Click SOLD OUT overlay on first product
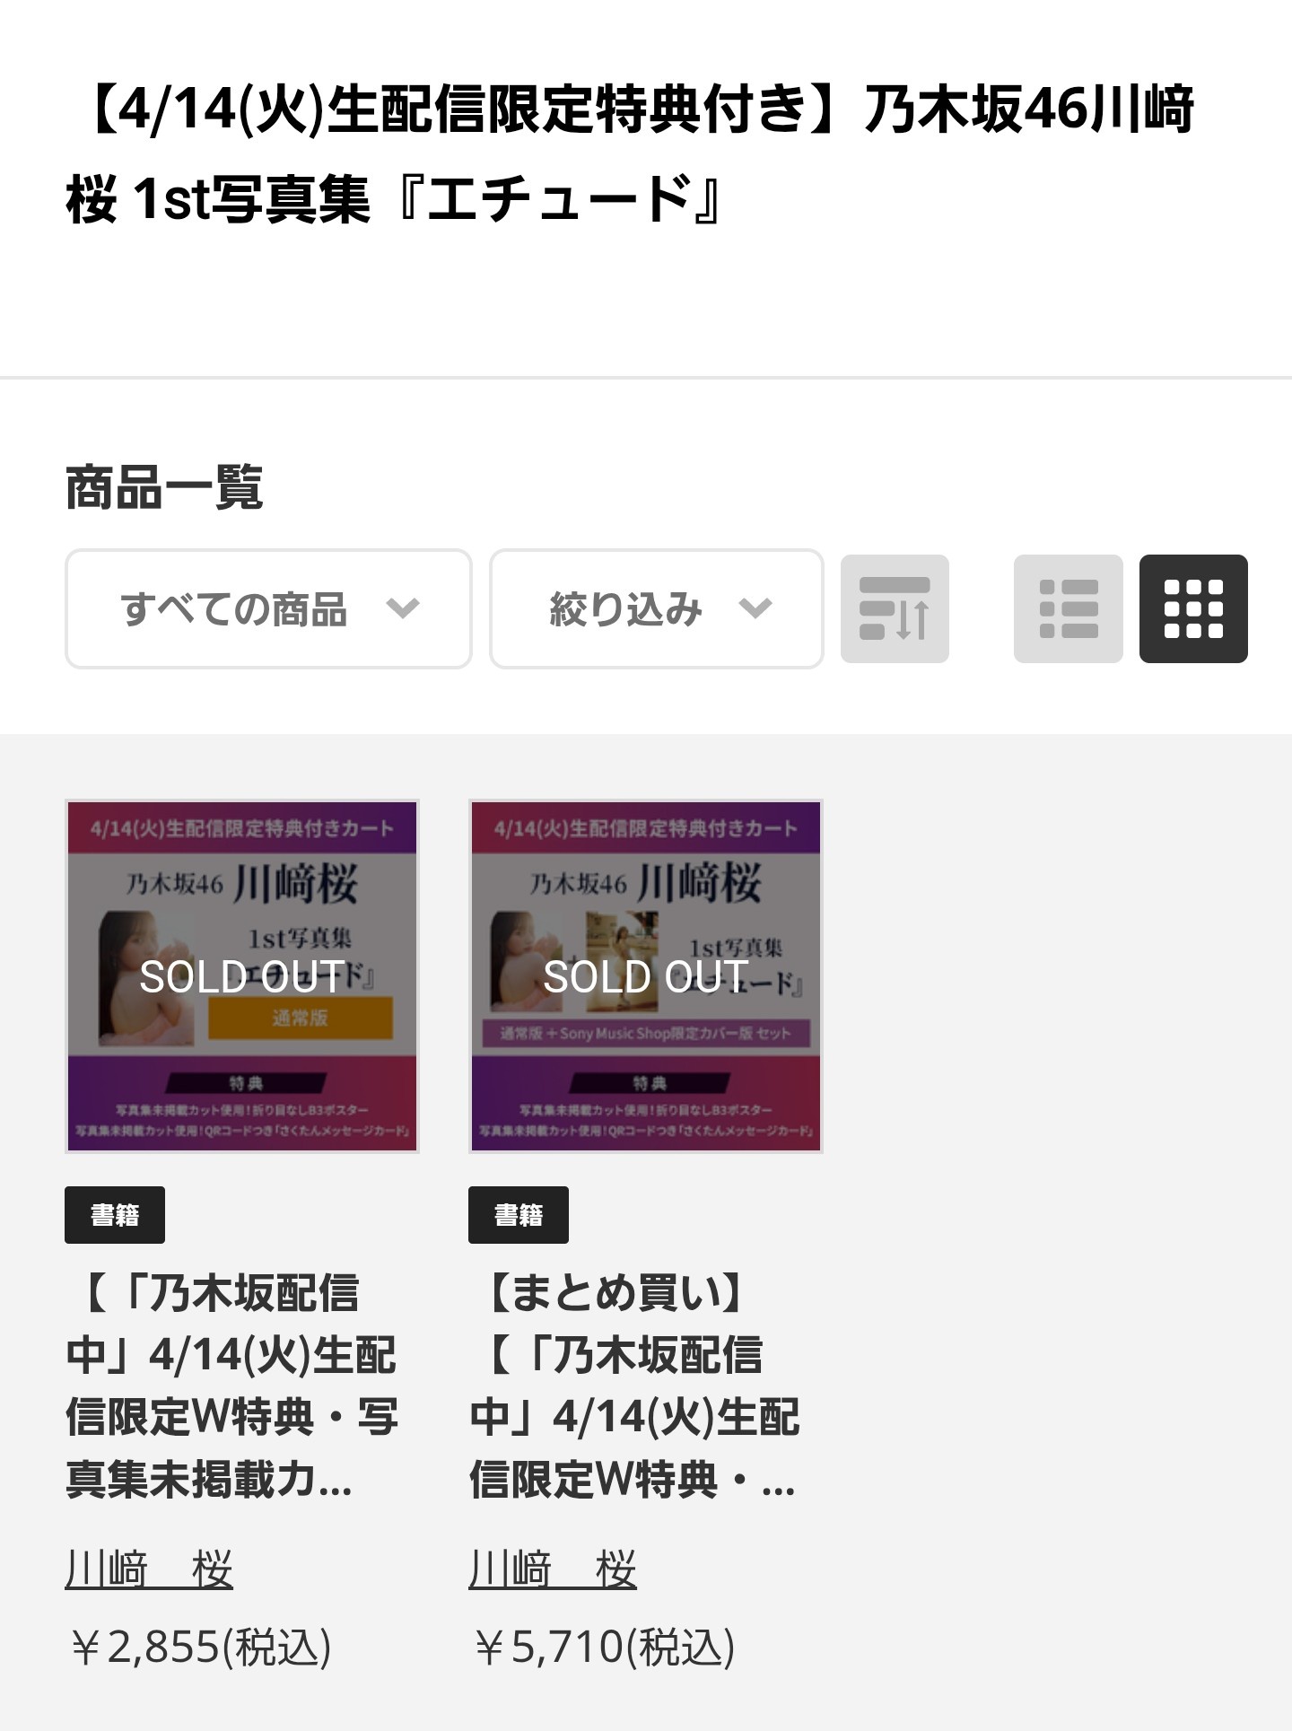The width and height of the screenshot is (1292, 1731). coord(242,976)
